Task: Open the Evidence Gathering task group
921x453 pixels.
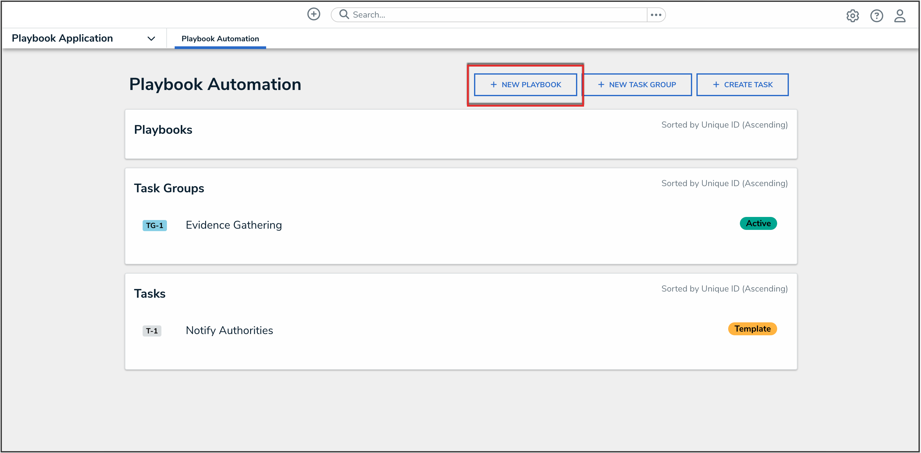Action: [233, 225]
